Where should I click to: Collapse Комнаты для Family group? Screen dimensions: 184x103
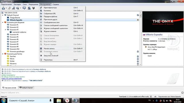point(3,54)
